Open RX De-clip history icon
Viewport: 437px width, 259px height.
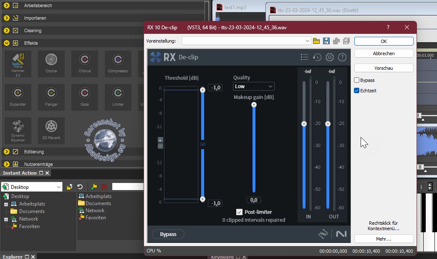(x=317, y=57)
